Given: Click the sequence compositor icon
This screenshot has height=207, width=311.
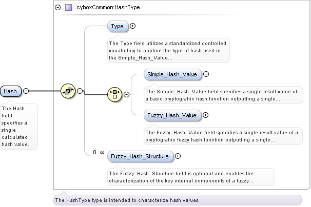Looking at the screenshot, I should 68,91.
